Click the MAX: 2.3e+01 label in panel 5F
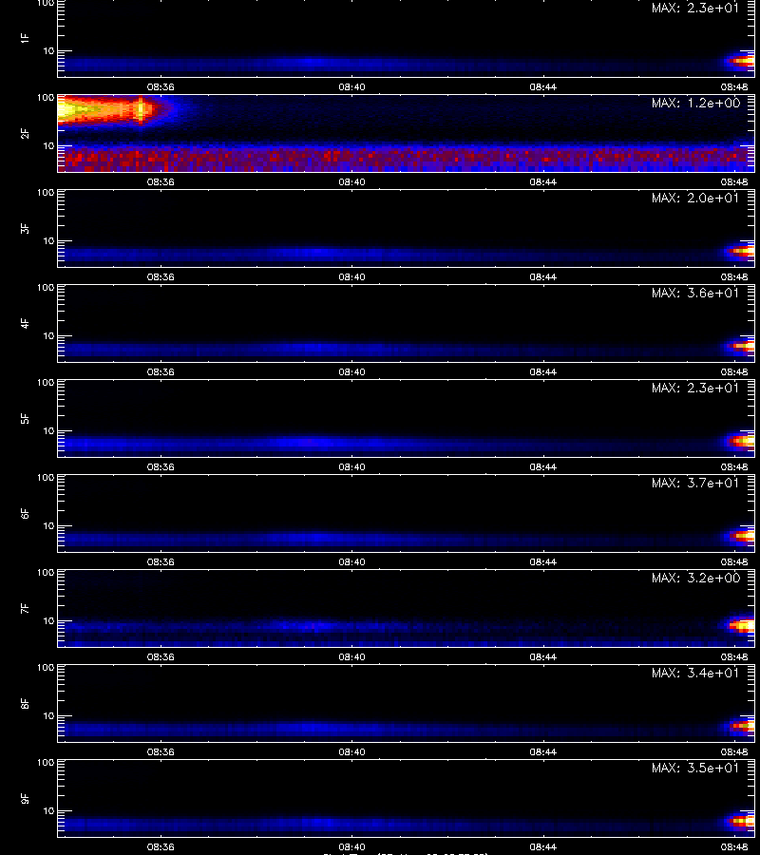760x855 pixels. pyautogui.click(x=695, y=388)
